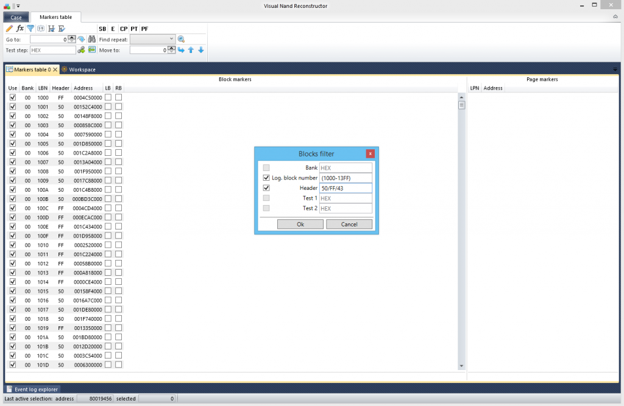This screenshot has width=624, height=406.
Task: Click the pencil edit icon in the toolbar
Action: tap(9, 29)
